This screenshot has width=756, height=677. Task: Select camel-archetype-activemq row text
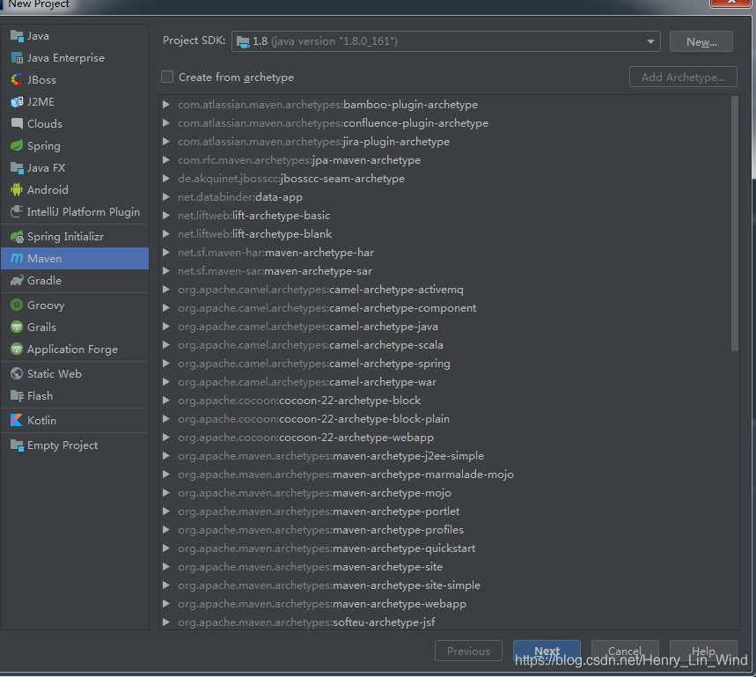(x=320, y=290)
